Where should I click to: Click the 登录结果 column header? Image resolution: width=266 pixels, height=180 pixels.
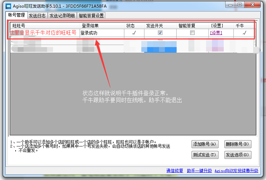[102, 26]
